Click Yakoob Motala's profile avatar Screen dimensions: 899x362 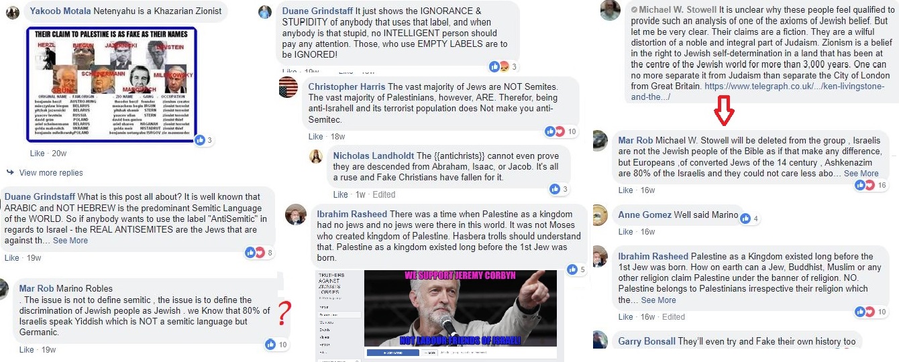(x=13, y=14)
